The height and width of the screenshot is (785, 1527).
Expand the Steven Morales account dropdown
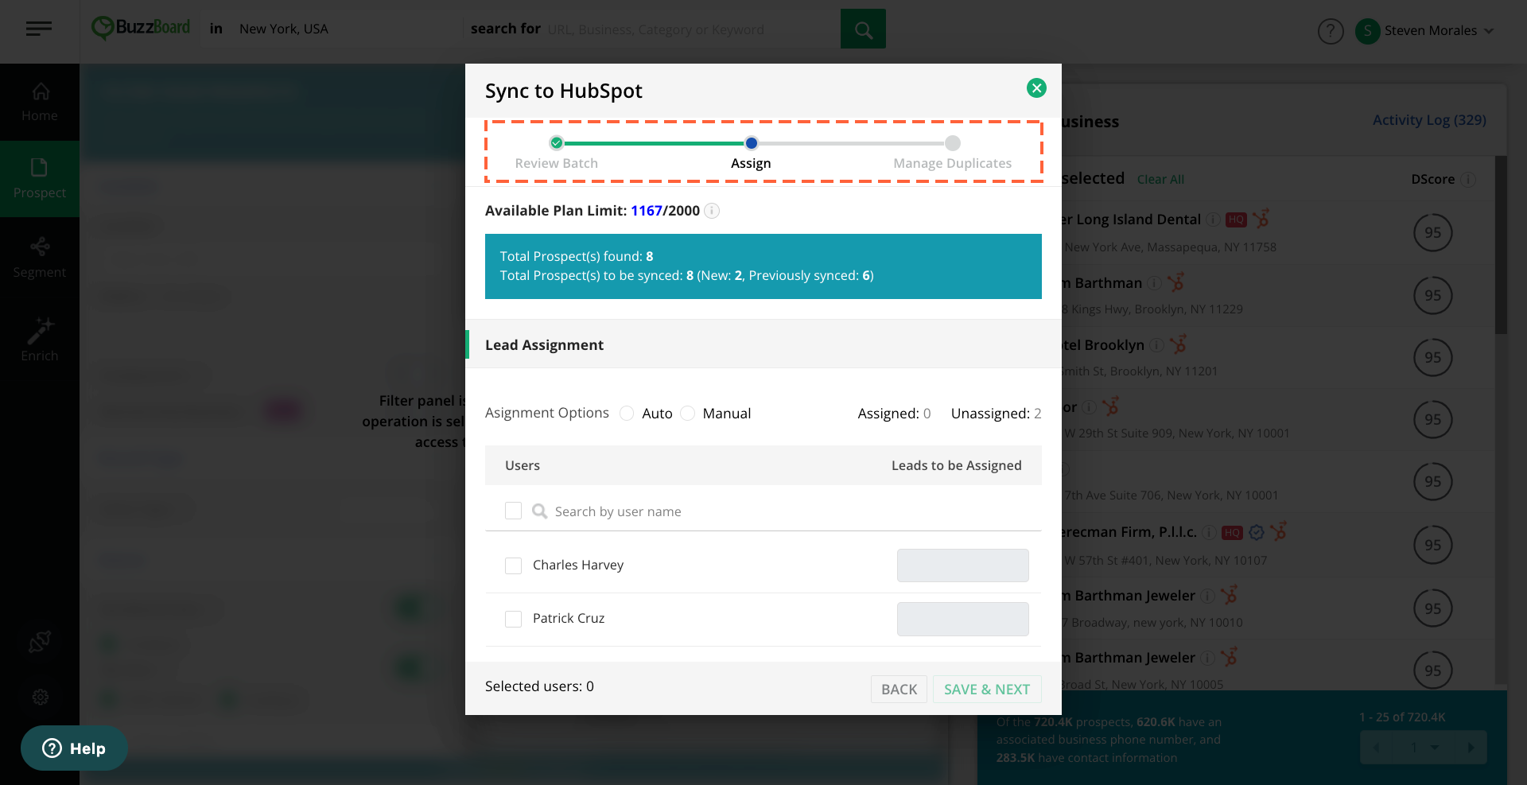tap(1489, 31)
